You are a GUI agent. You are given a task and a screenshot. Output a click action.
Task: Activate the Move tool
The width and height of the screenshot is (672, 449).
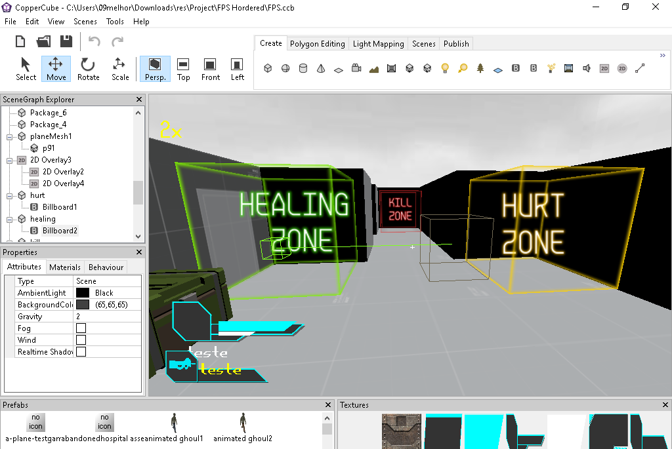[x=56, y=69]
